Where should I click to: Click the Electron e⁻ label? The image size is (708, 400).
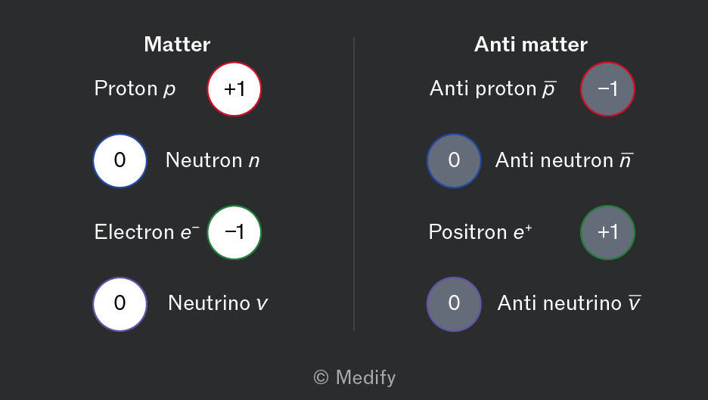click(147, 232)
